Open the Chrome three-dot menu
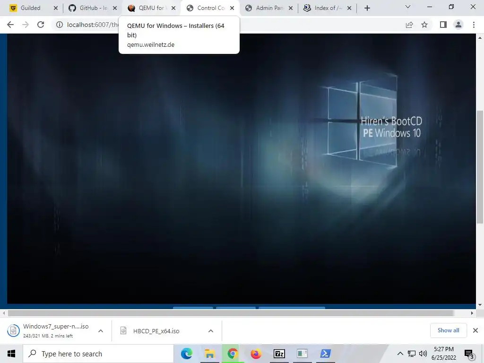The width and height of the screenshot is (484, 363). pyautogui.click(x=474, y=25)
